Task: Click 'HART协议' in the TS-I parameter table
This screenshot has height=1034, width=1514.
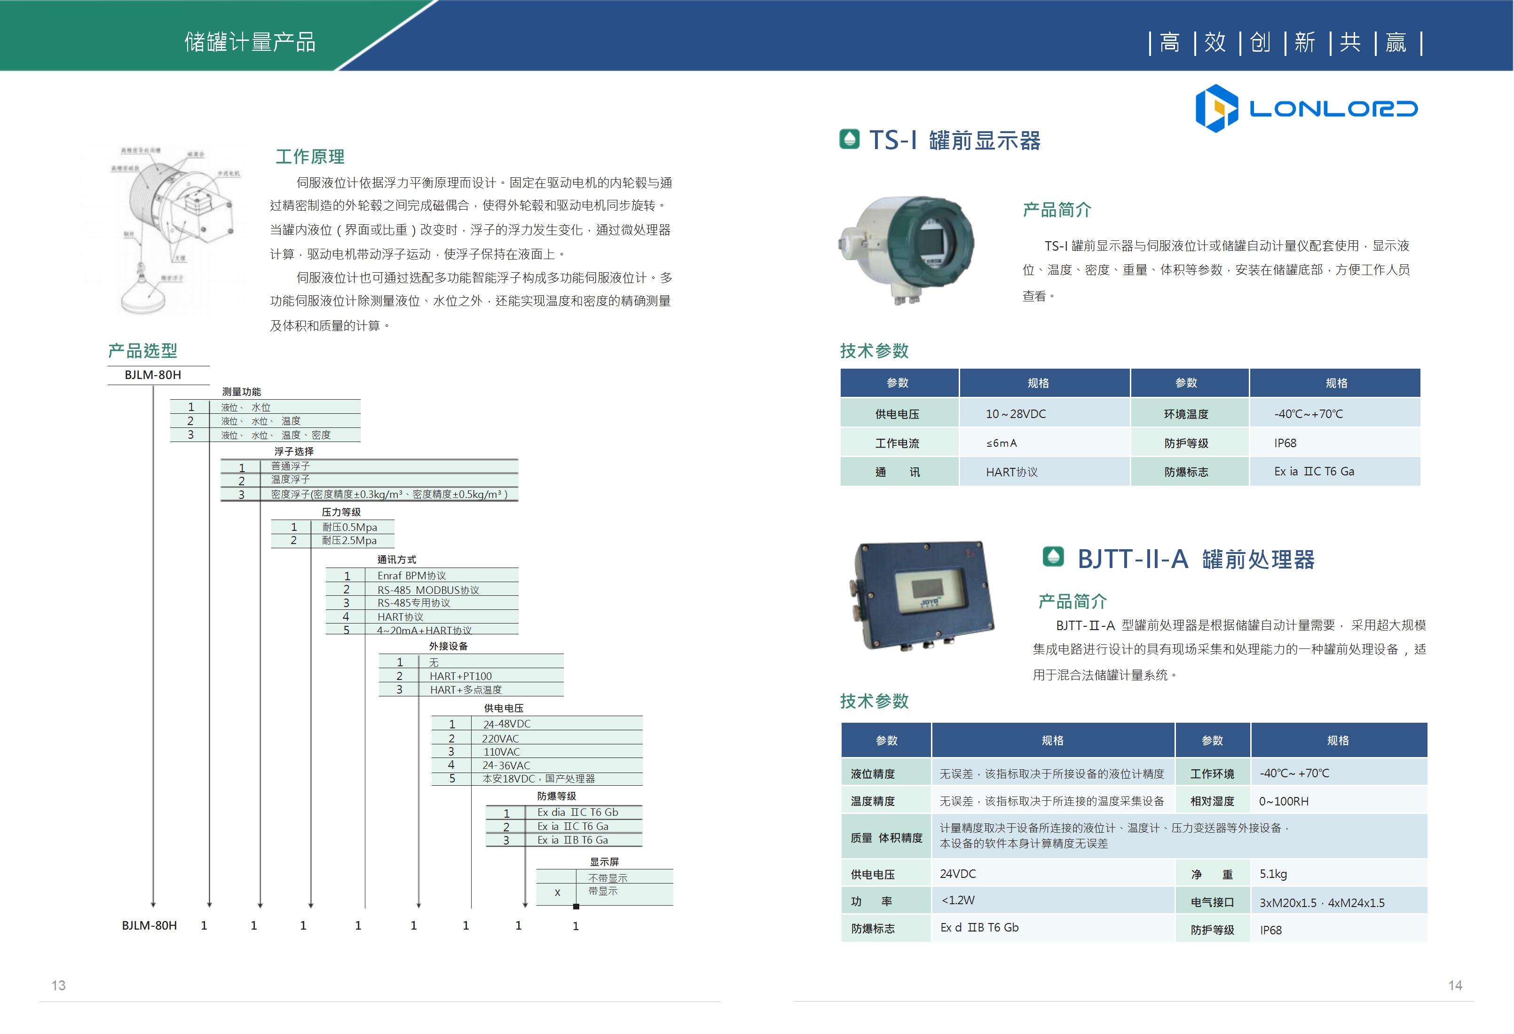Action: pos(1012,472)
